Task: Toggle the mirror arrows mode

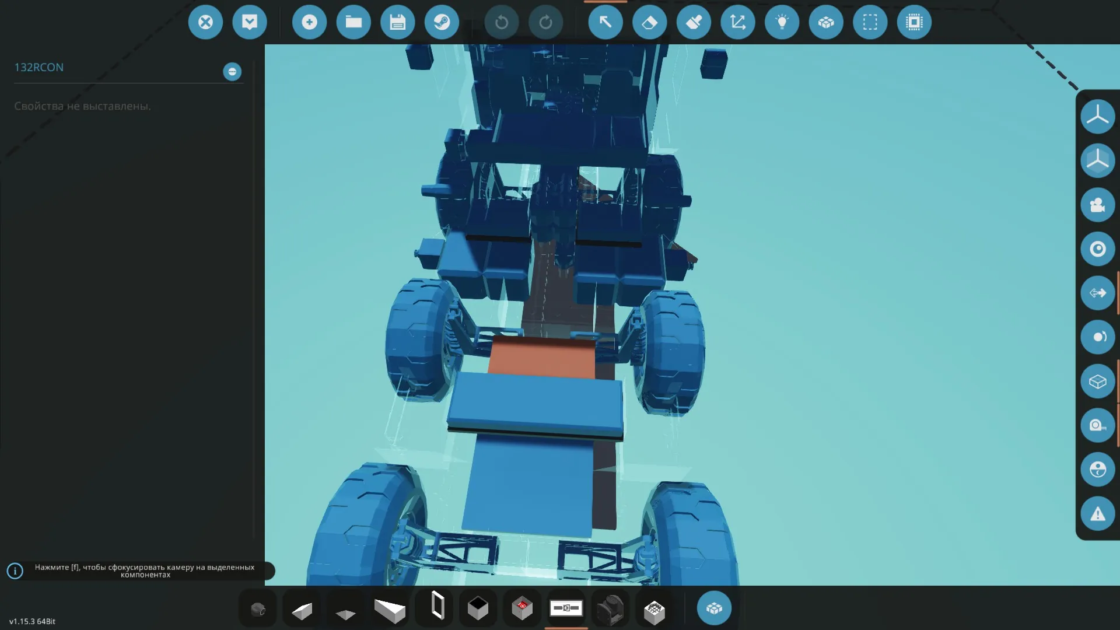Action: [x=1097, y=293]
